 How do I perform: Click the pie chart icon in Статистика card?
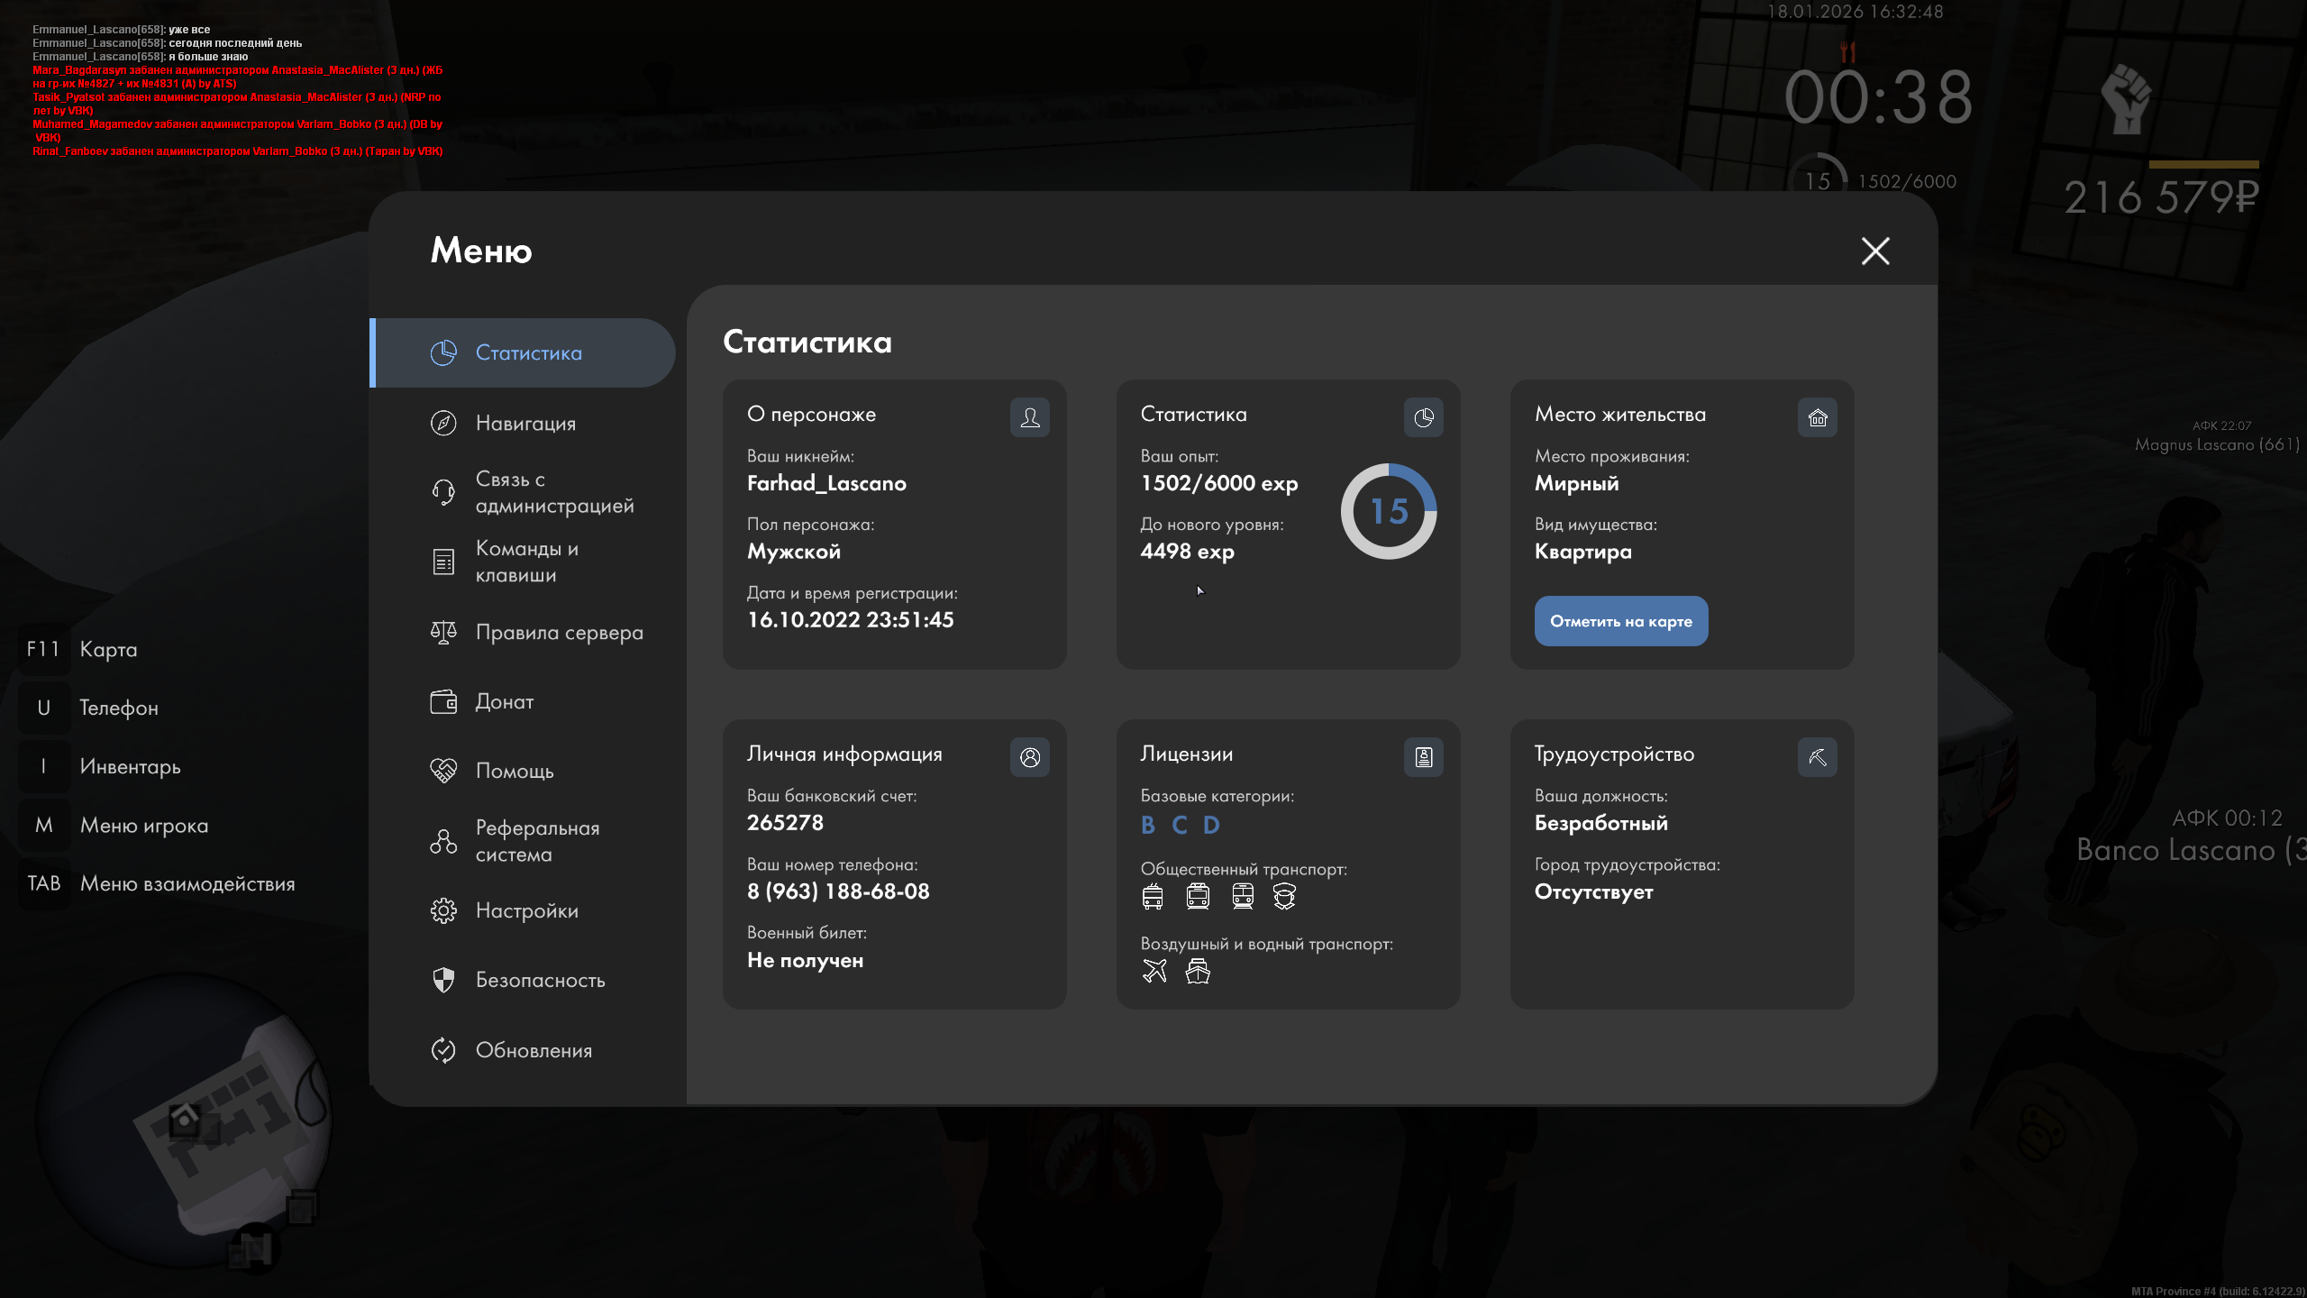click(1423, 417)
